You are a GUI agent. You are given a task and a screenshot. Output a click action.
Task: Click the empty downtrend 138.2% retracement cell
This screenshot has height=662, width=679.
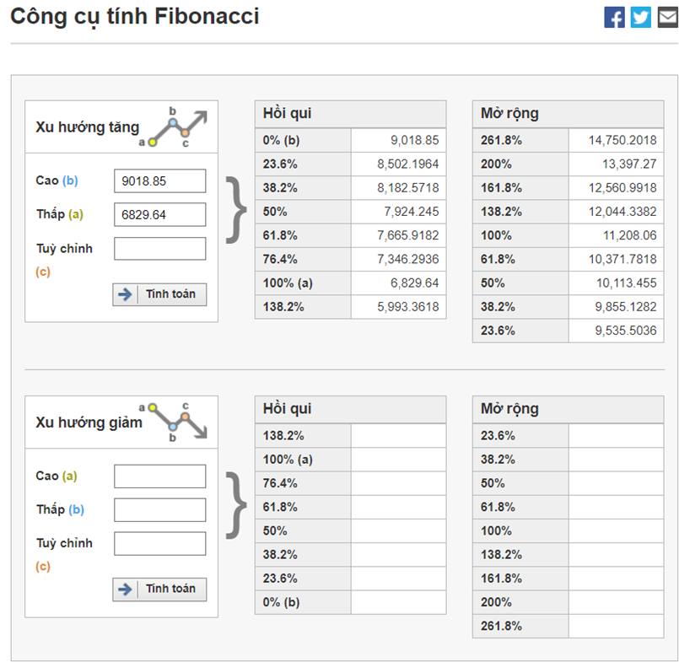click(398, 436)
